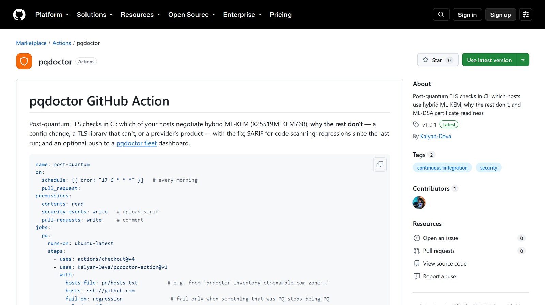Expand the Solutions menu

[95, 15]
